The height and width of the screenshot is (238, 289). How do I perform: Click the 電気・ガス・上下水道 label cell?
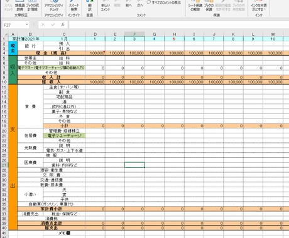pos(64,150)
